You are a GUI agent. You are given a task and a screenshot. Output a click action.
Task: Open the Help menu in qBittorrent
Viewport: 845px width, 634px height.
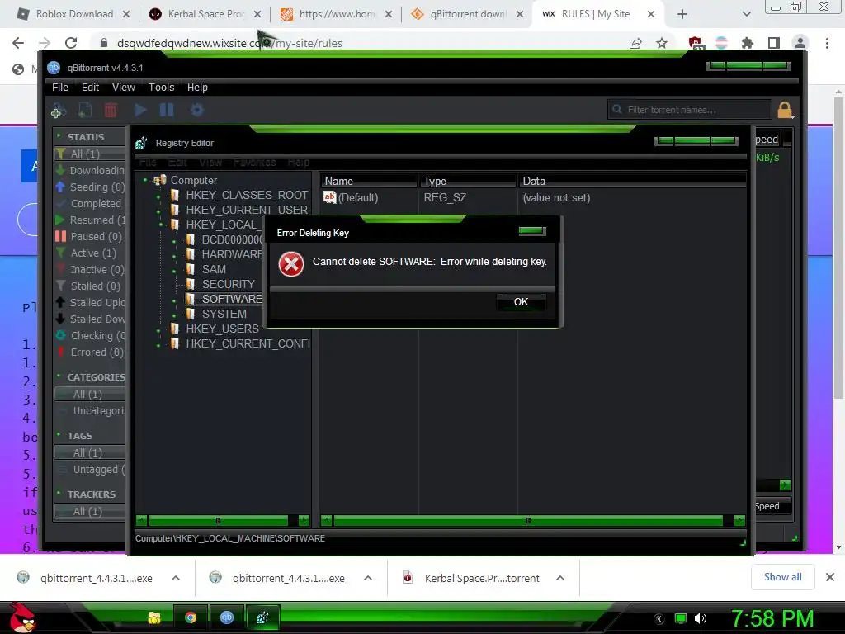[x=197, y=88]
